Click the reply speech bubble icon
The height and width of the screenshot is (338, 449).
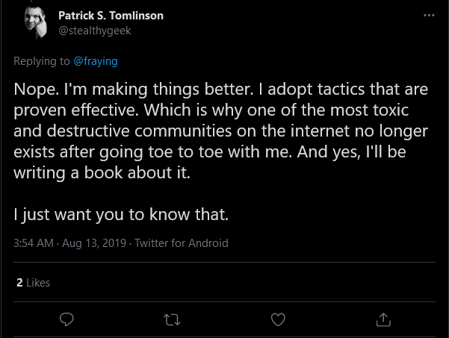66,319
